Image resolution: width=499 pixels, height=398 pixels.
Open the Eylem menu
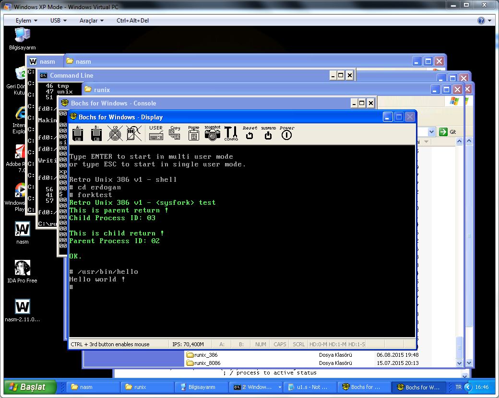click(x=27, y=20)
